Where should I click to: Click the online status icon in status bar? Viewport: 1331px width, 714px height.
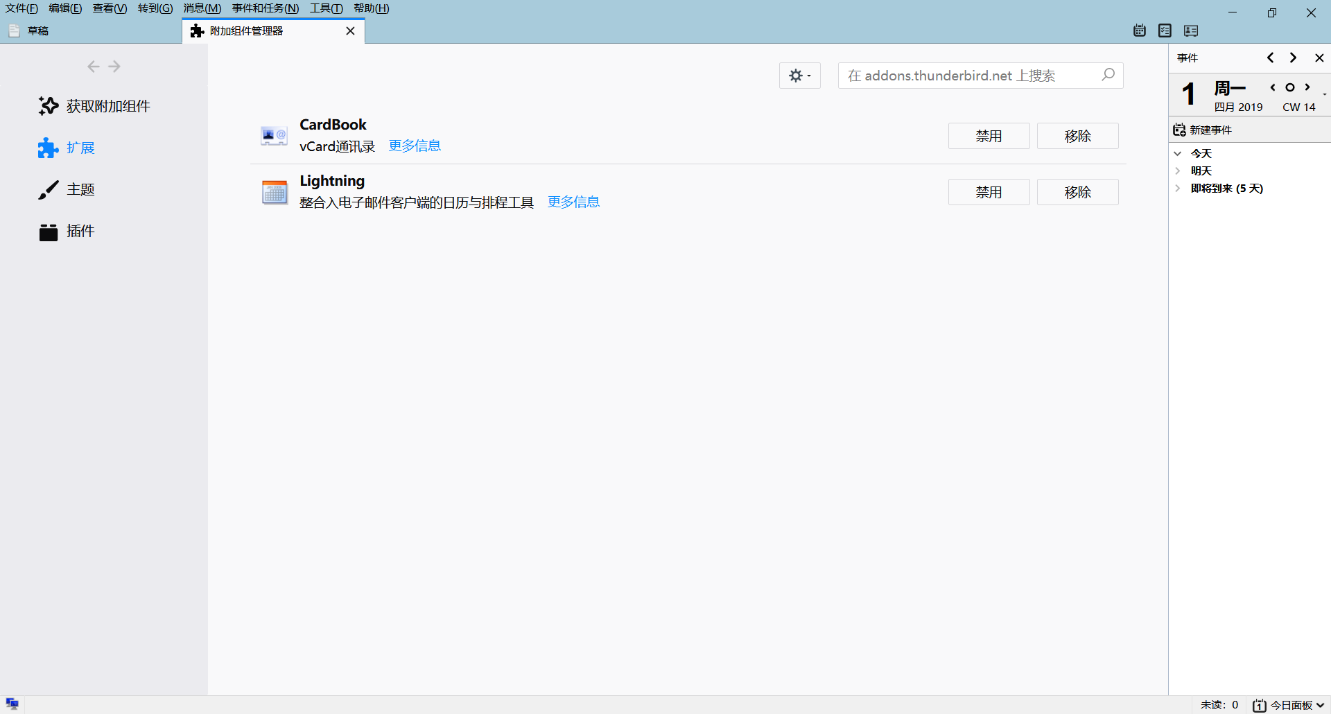(x=12, y=704)
